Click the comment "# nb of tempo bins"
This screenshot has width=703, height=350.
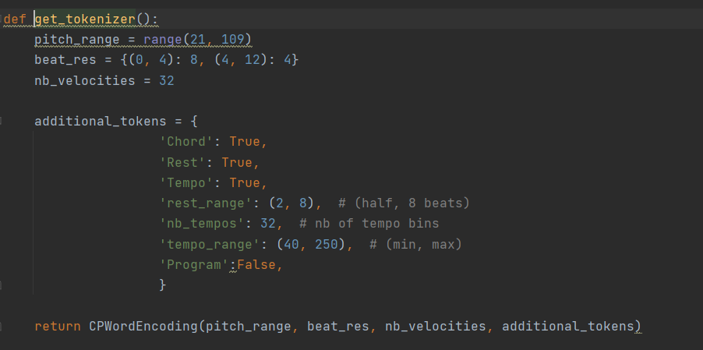click(369, 223)
